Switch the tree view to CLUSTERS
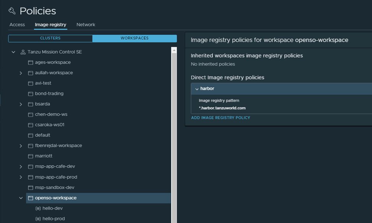The width and height of the screenshot is (372, 223). [50, 38]
